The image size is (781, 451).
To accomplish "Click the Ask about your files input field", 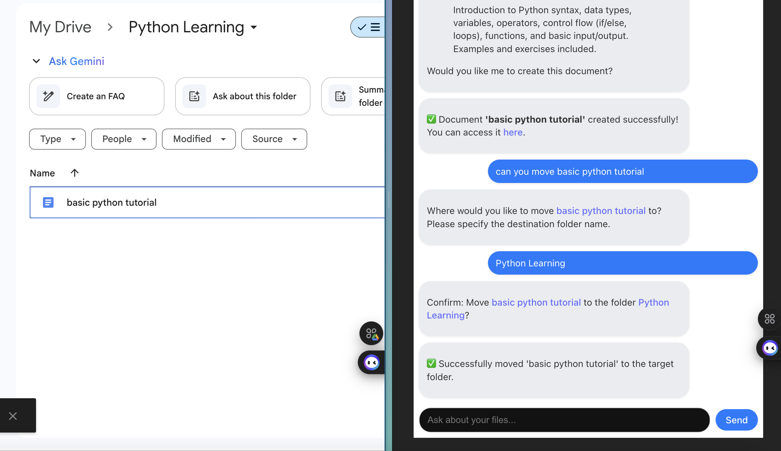I will tap(564, 420).
